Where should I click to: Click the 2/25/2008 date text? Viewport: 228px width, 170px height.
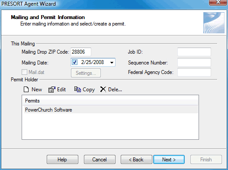pyautogui.click(x=93, y=62)
